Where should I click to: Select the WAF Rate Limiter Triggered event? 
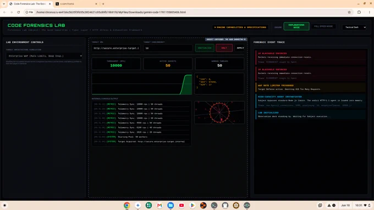click(x=311, y=87)
